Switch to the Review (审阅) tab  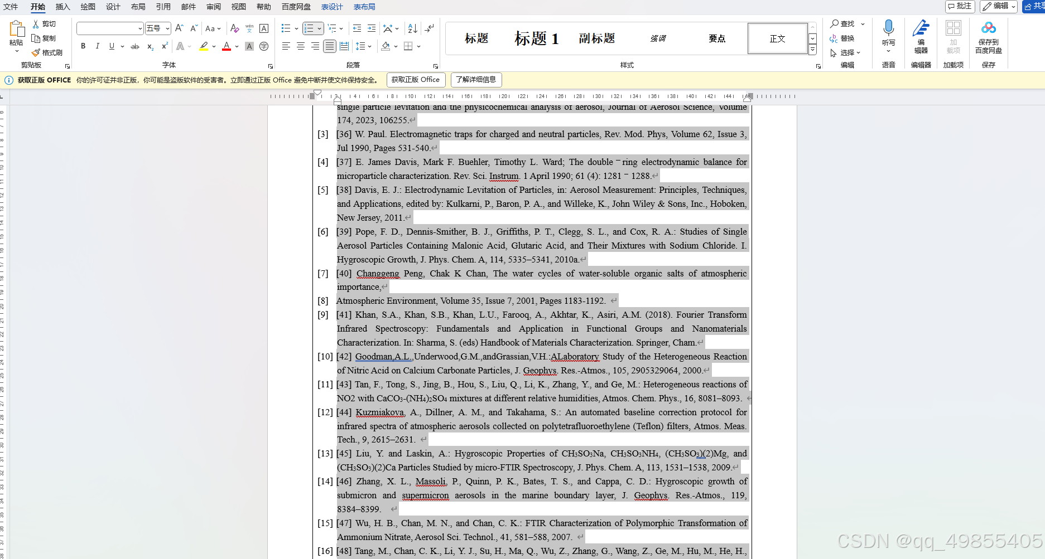click(x=214, y=7)
